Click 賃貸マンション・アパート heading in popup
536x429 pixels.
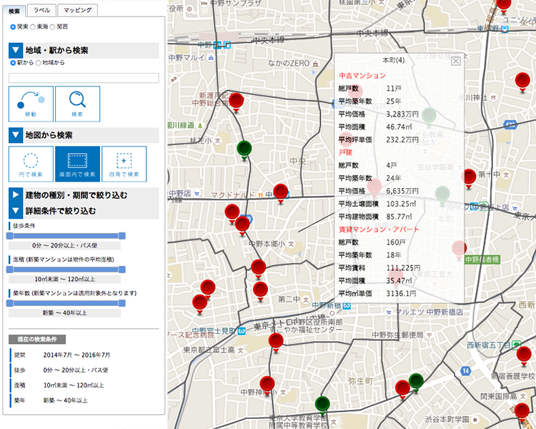pyautogui.click(x=379, y=230)
